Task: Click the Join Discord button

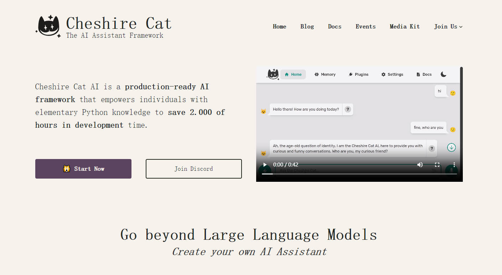Action: (193, 169)
